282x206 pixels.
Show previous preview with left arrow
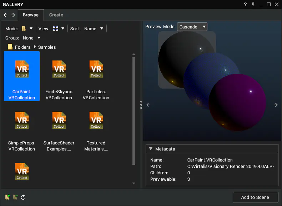point(148,105)
